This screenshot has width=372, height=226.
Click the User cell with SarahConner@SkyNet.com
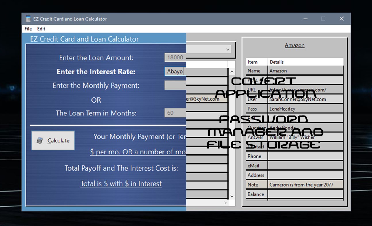(306, 99)
